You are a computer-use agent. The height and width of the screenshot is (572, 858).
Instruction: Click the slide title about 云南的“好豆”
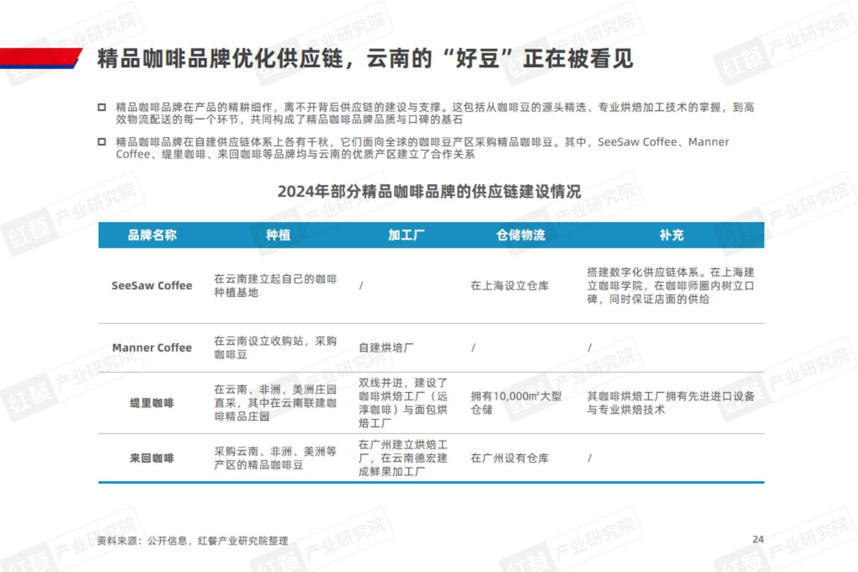pos(365,59)
